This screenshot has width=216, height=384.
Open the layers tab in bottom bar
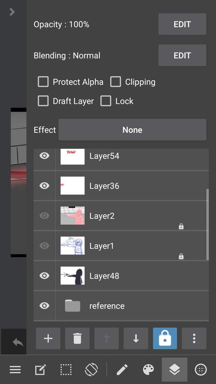click(175, 369)
